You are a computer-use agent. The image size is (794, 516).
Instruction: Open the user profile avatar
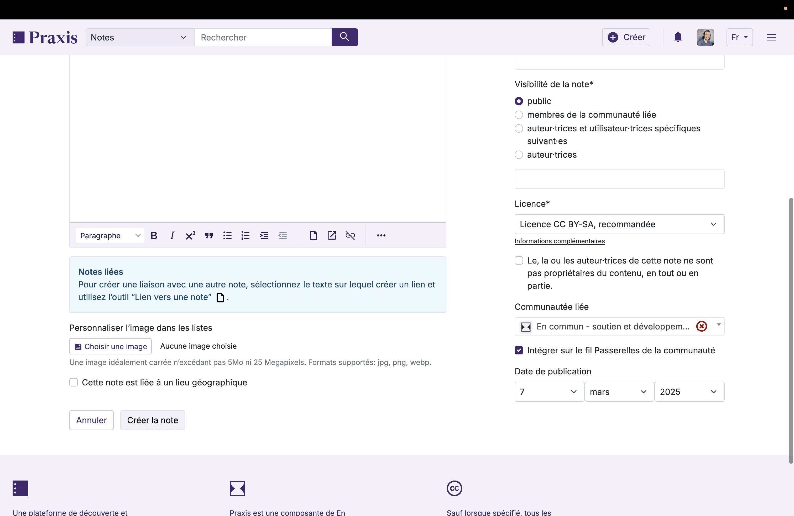pos(705,37)
